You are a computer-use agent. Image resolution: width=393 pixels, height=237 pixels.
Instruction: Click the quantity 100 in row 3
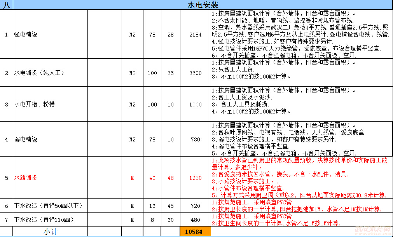pyautogui.click(x=152, y=104)
